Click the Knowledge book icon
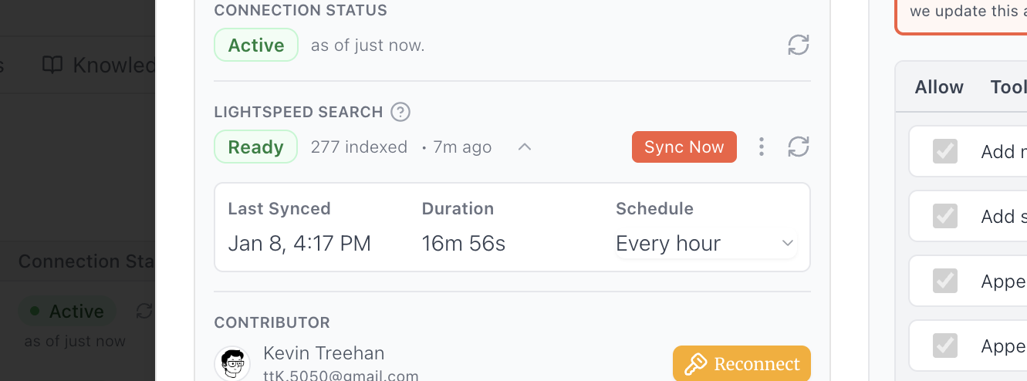 (52, 65)
